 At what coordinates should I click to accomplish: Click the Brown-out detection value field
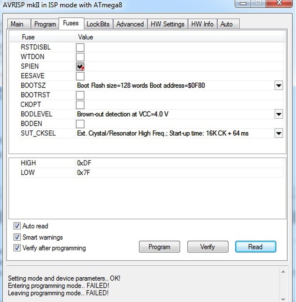click(175, 114)
